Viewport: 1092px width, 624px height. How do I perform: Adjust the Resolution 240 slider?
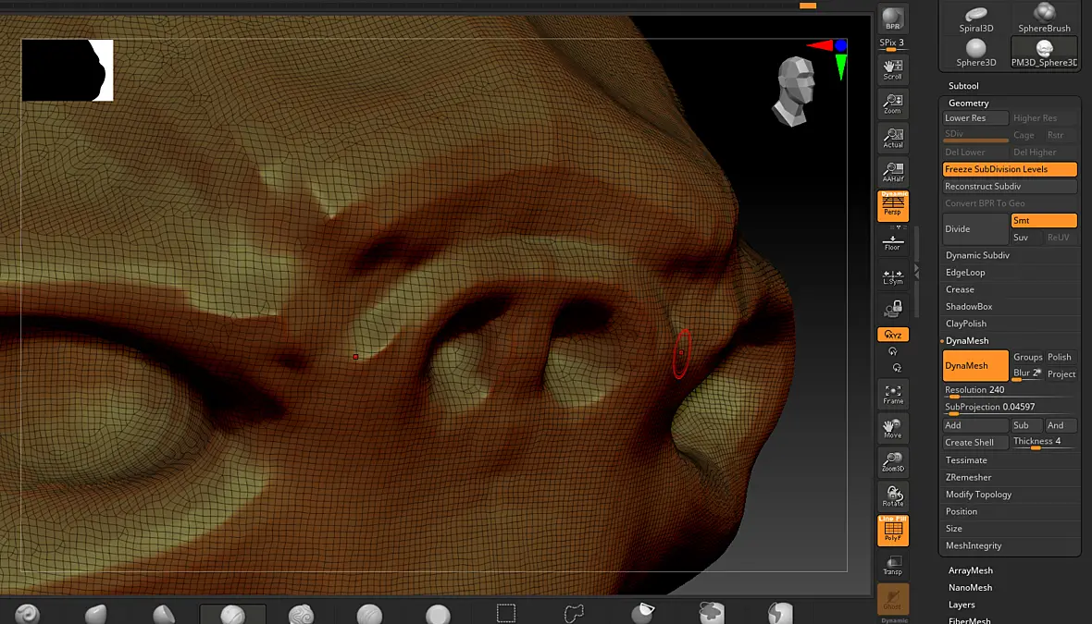1010,391
